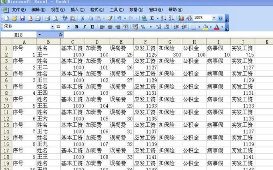Viewport: 273px width, 170px height.
Task: Expand the undo history dropdown
Action: [x=125, y=18]
